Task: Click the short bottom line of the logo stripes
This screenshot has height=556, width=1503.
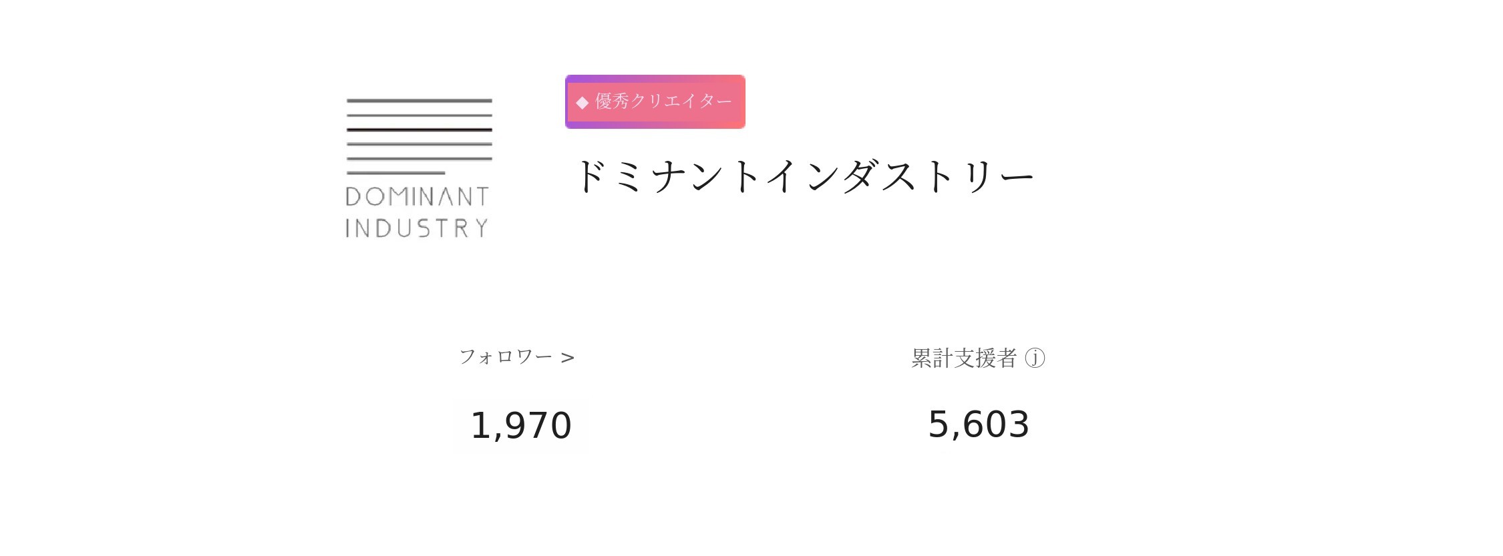Action: [x=395, y=173]
